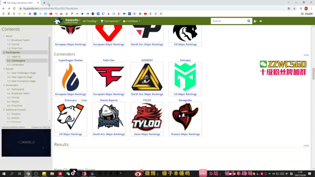
Task: Open the Trending dropdown menu
Action: click(91, 21)
